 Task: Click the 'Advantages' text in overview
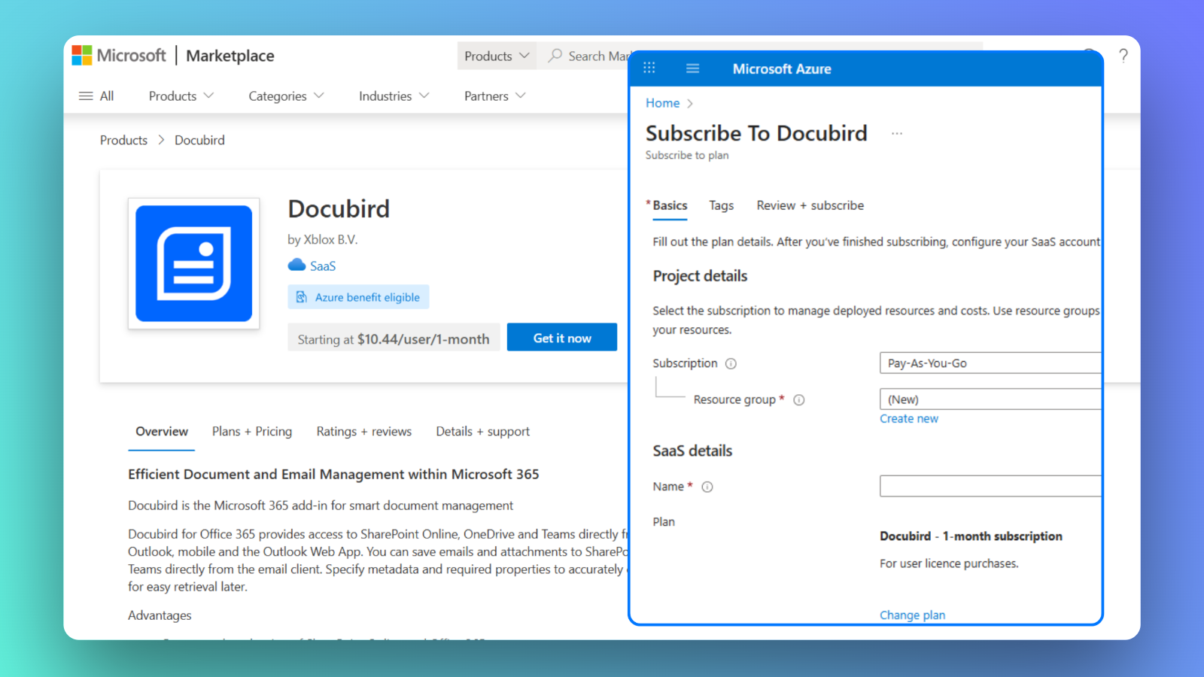(160, 615)
